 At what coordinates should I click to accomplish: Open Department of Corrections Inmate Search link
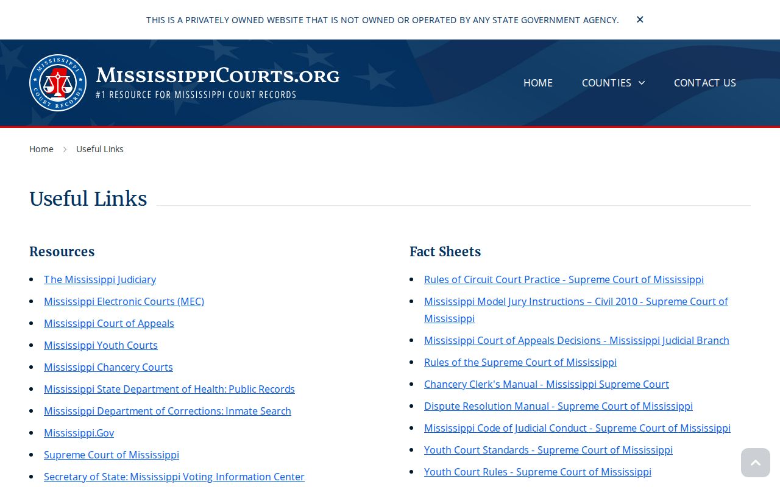(x=168, y=411)
